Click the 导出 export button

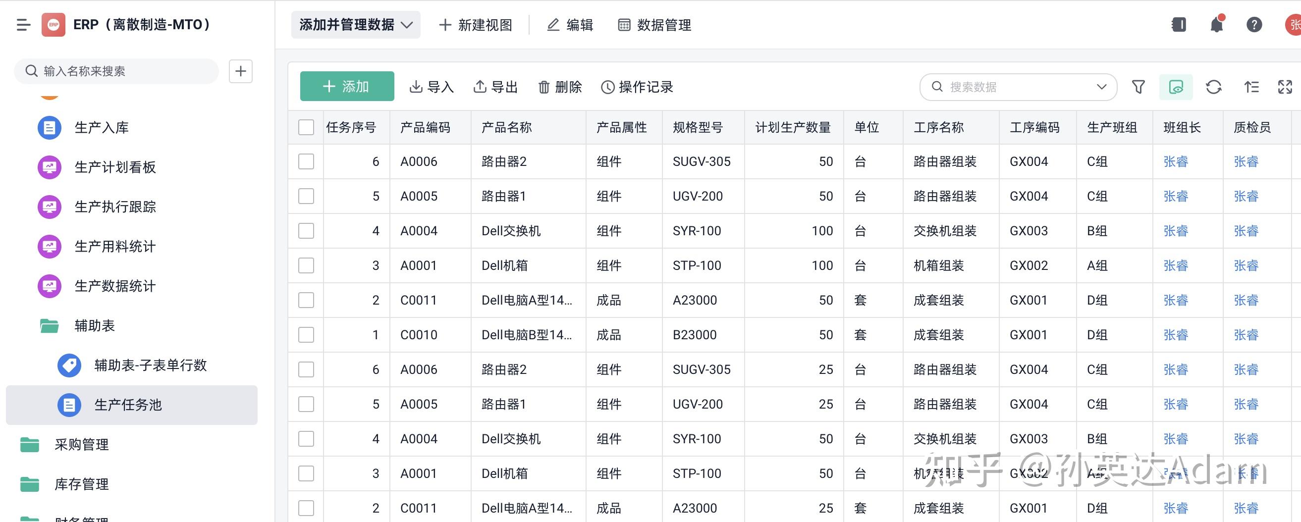point(495,87)
